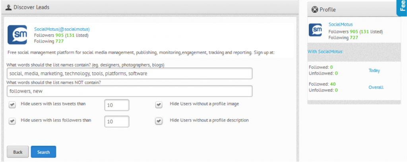Select the Overall stats link
The image size is (407, 162).
[376, 87]
